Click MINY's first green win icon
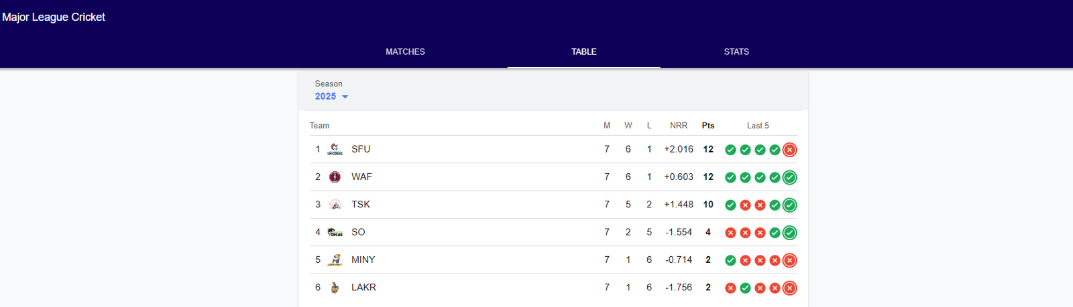Image resolution: width=1073 pixels, height=307 pixels. coord(730,260)
